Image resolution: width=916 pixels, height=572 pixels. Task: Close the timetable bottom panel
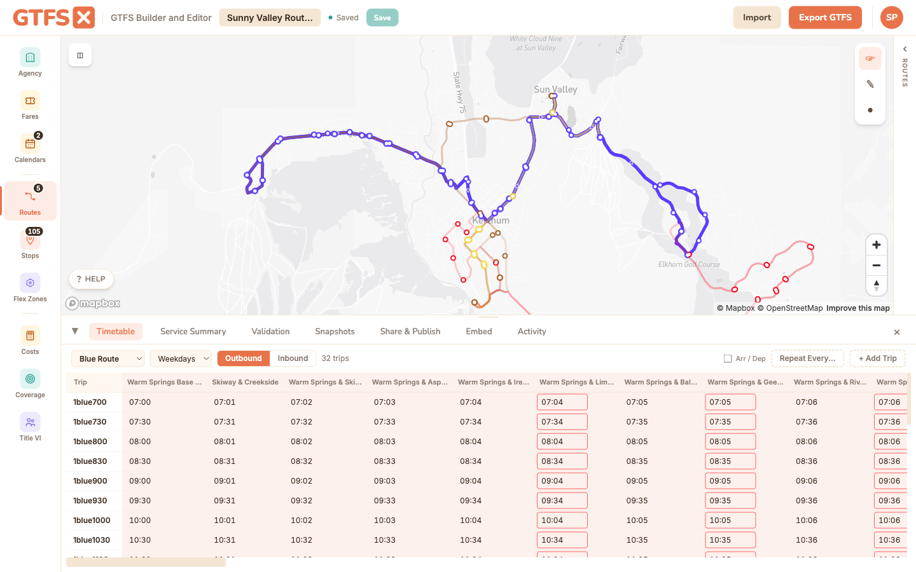[x=897, y=332]
